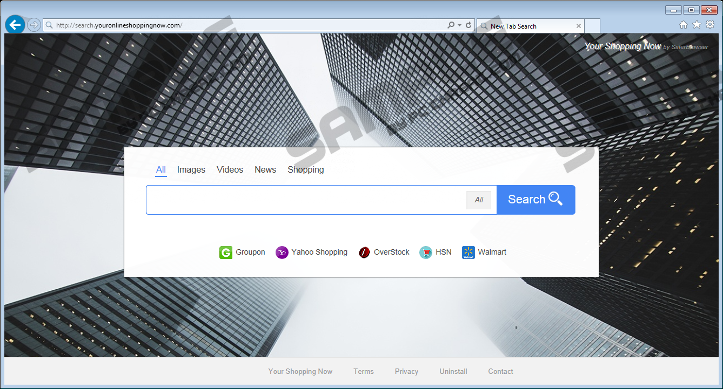Viewport: 723px width, 389px height.
Task: Switch to the Images search tab
Action: (x=191, y=170)
